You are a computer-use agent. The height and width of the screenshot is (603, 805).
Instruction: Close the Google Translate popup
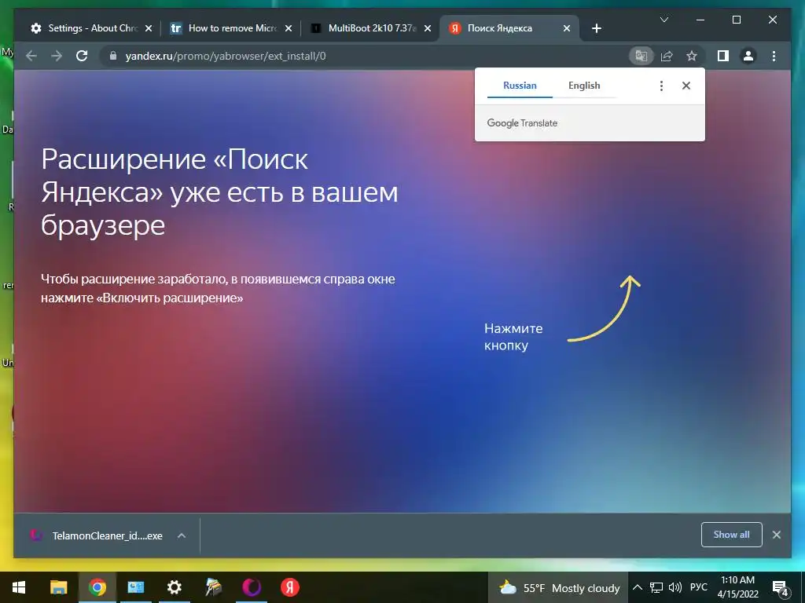tap(686, 86)
